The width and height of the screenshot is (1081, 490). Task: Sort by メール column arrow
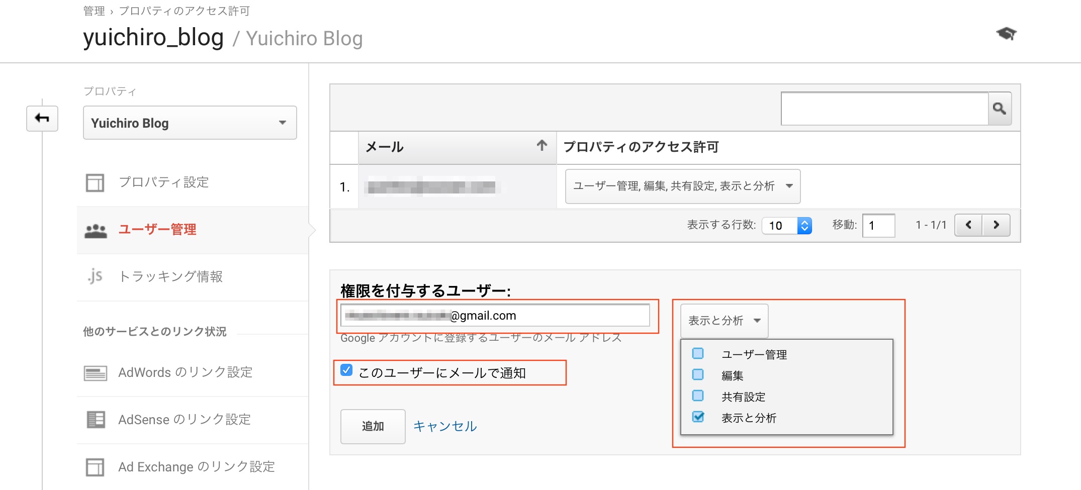pyautogui.click(x=542, y=146)
